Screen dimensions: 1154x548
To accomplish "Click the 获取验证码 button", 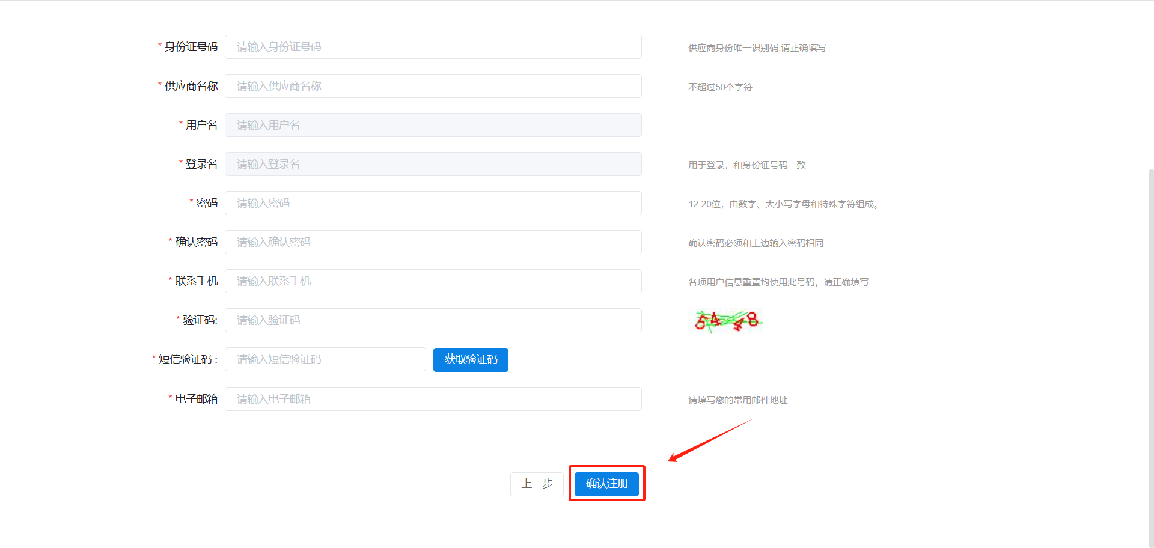I will (471, 360).
